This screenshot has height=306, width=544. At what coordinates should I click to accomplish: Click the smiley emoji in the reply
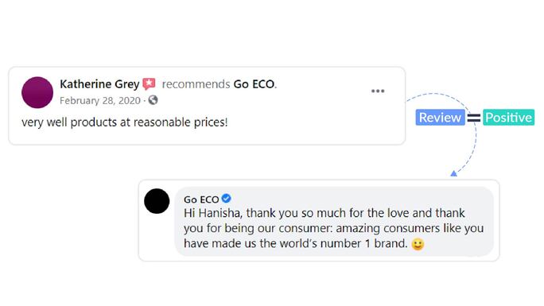tap(418, 244)
